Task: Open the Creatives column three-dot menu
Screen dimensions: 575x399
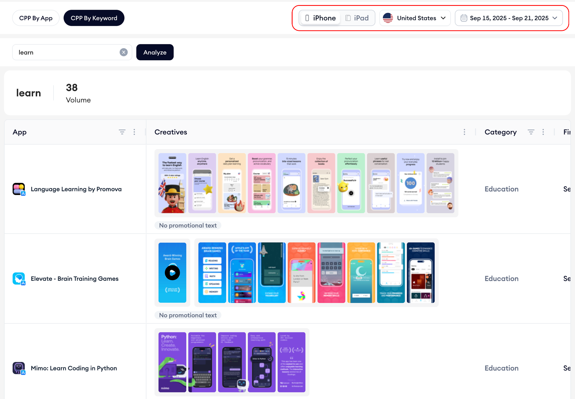Action: [464, 132]
